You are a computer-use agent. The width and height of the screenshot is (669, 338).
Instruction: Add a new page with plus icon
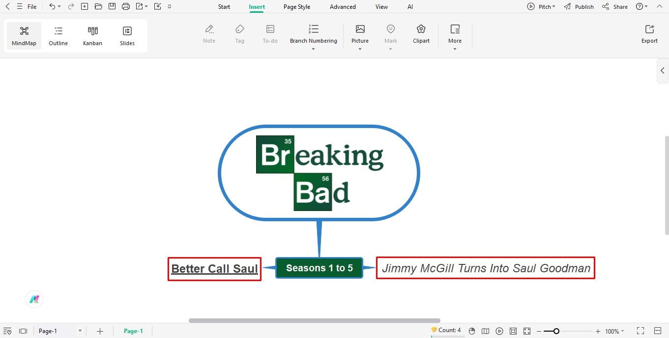pos(100,331)
